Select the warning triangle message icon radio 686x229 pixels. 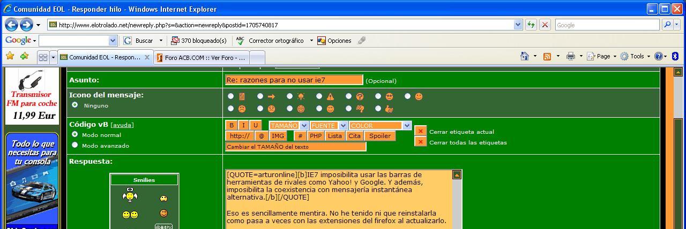[x=319, y=96]
